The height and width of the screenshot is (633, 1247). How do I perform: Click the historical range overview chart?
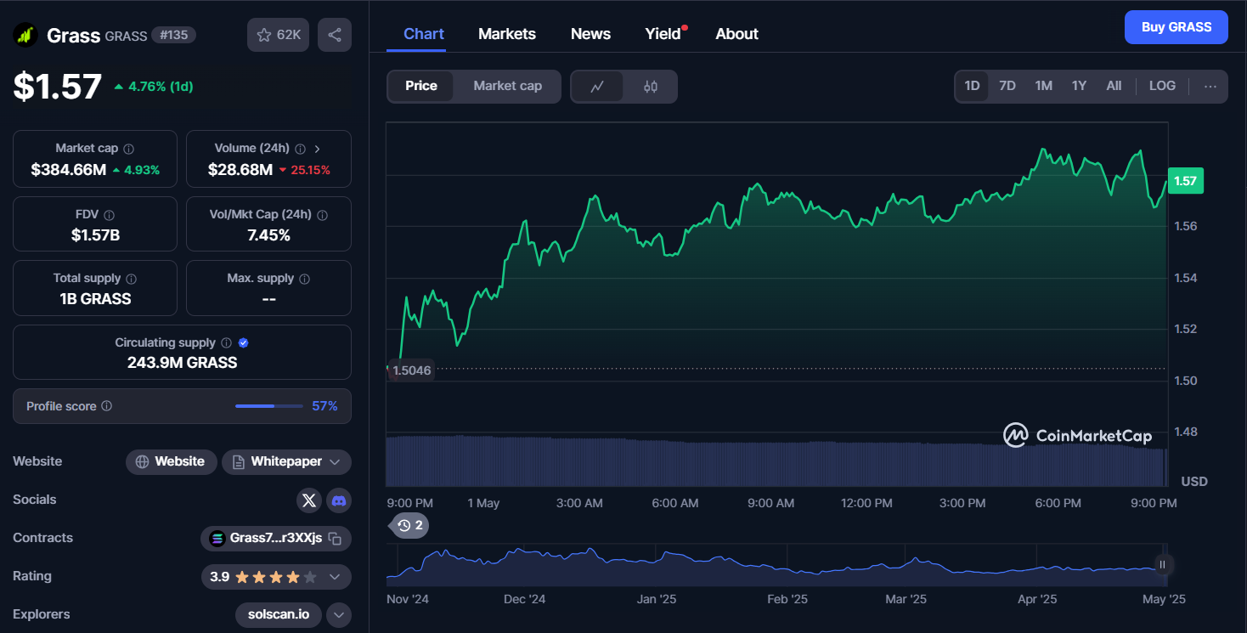coord(776,564)
